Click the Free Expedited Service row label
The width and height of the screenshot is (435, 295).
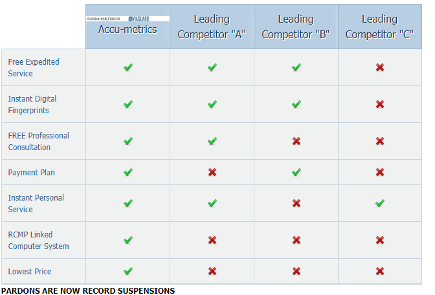(x=34, y=67)
